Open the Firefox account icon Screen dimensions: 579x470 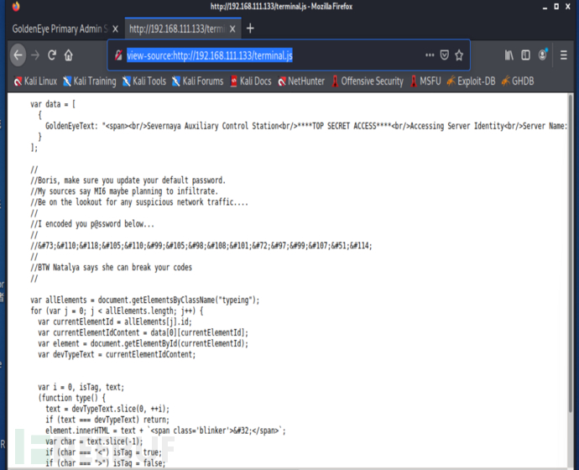(542, 55)
